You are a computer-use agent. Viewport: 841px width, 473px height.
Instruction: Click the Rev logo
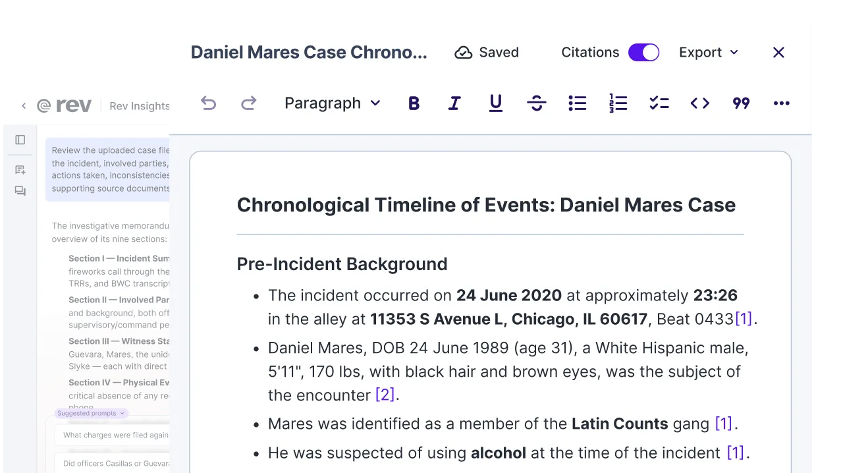(64, 105)
